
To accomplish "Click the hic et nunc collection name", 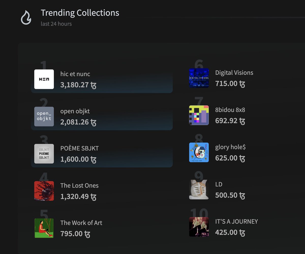I will click(75, 74).
